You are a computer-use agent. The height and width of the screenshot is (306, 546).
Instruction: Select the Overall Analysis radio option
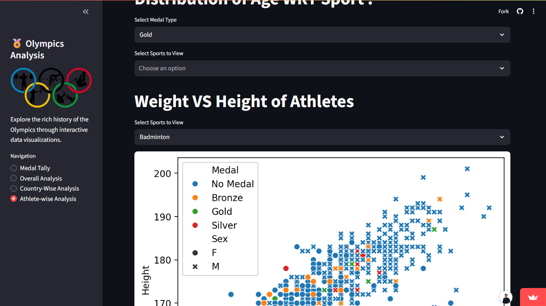(14, 179)
